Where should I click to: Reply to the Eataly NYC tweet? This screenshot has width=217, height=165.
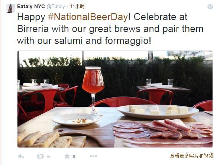[21, 156]
